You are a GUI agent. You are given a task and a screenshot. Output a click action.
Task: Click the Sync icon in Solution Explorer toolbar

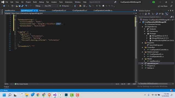[x=157, y=14]
